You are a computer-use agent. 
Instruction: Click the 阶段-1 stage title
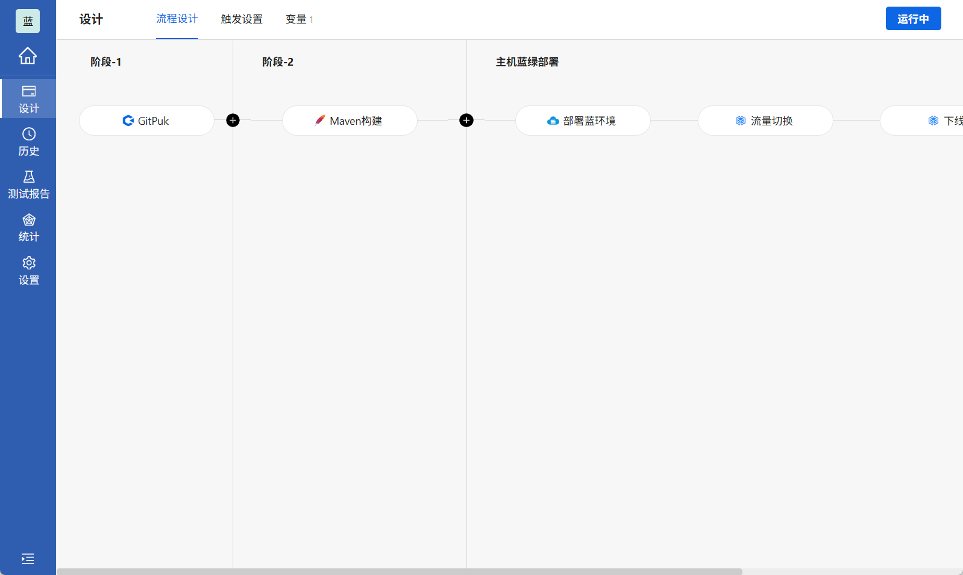pos(106,62)
